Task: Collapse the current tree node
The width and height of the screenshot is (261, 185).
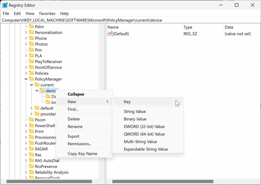Action: click(31, 85)
